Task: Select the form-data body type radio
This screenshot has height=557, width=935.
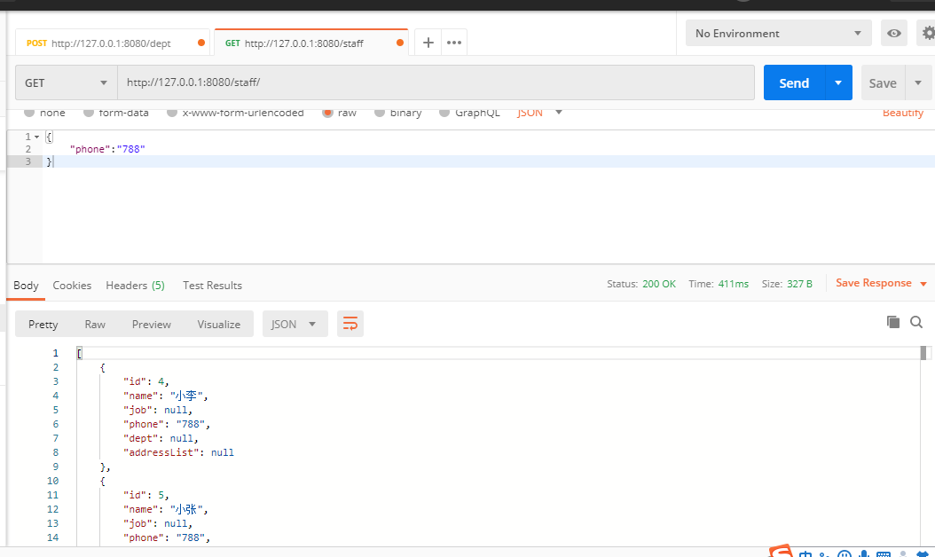Action: 89,113
